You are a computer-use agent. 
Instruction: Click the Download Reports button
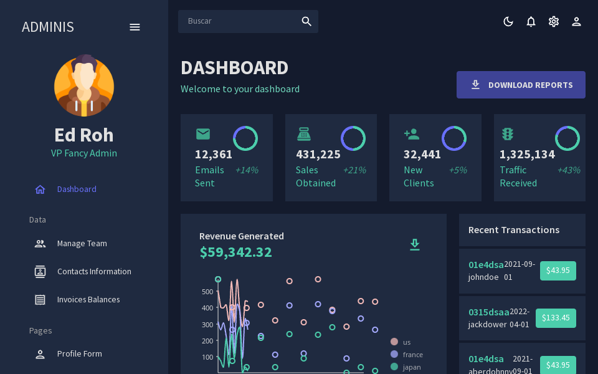521,85
